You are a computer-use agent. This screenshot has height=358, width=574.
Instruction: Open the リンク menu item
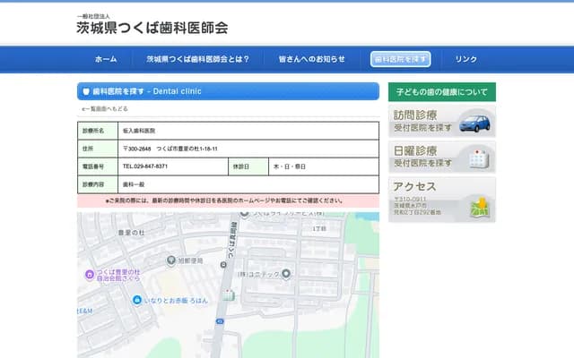click(466, 59)
